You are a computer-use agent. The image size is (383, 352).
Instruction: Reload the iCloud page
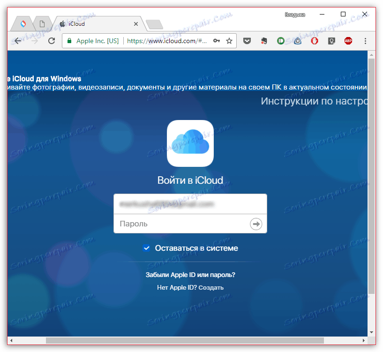click(52, 41)
